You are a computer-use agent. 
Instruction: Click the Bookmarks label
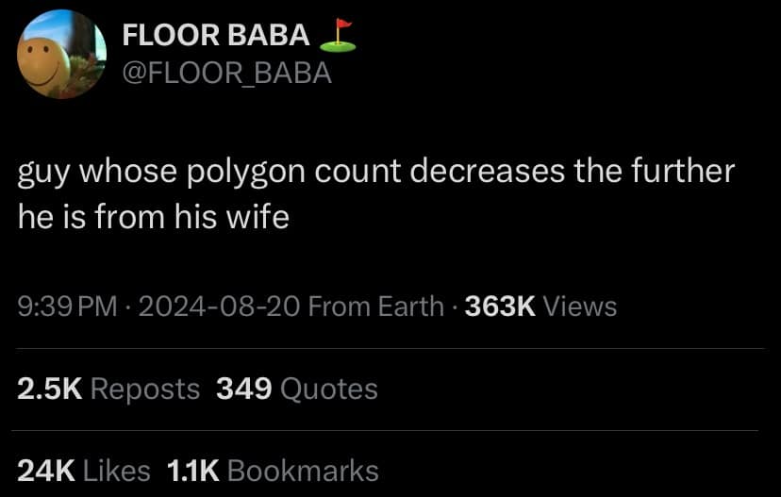303,470
